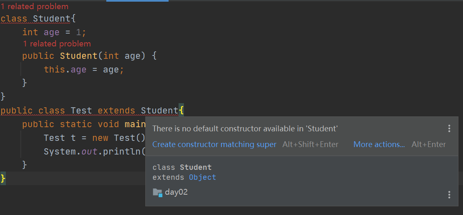
Task: Click the highlighted yellow closing brace at the bottom
Action: [x=3, y=179]
